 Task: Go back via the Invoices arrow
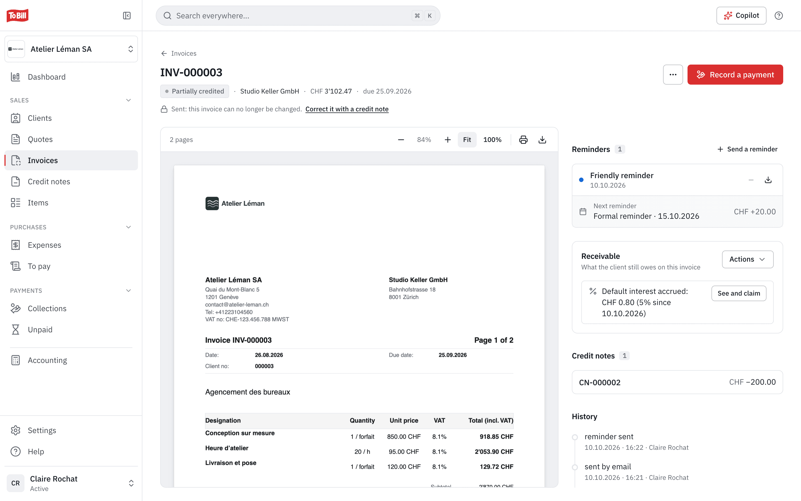[179, 53]
